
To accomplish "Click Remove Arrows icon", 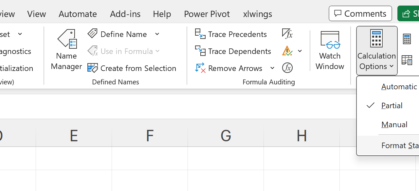I will 200,68.
